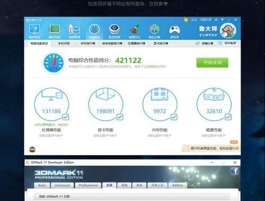Viewport: 265px width, 201px height.
Task: Click the Facebook icon in 3DMark
Action: [234, 171]
